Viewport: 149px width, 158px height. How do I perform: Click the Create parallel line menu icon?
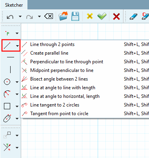(24, 53)
